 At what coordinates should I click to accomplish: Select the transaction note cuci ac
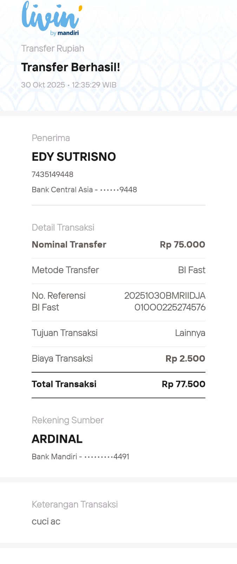(x=46, y=521)
